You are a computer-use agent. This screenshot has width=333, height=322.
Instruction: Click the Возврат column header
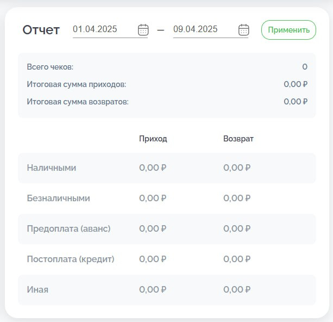click(x=238, y=139)
